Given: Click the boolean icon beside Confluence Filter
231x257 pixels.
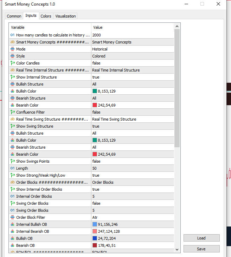Looking at the screenshot, I should [x=13, y=112].
